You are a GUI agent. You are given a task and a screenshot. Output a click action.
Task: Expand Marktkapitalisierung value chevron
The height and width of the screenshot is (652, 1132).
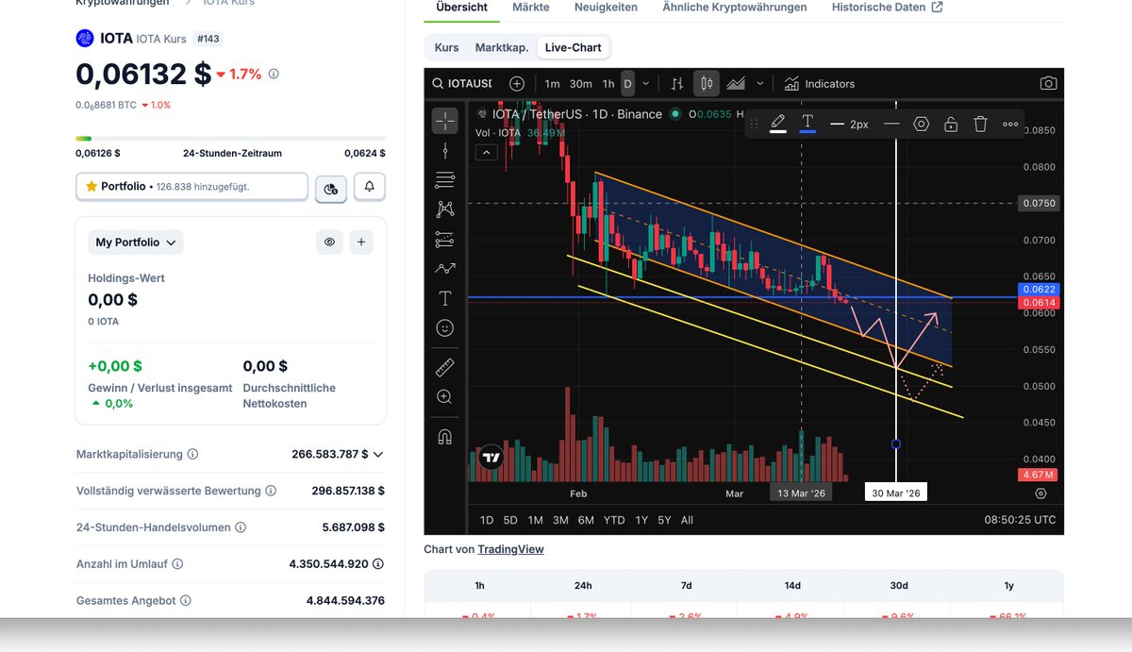click(x=378, y=454)
